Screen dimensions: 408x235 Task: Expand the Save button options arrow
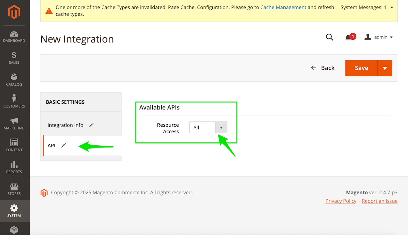click(x=385, y=68)
